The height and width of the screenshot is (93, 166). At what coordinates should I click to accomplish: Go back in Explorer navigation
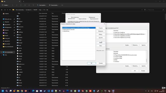coord(2,10)
